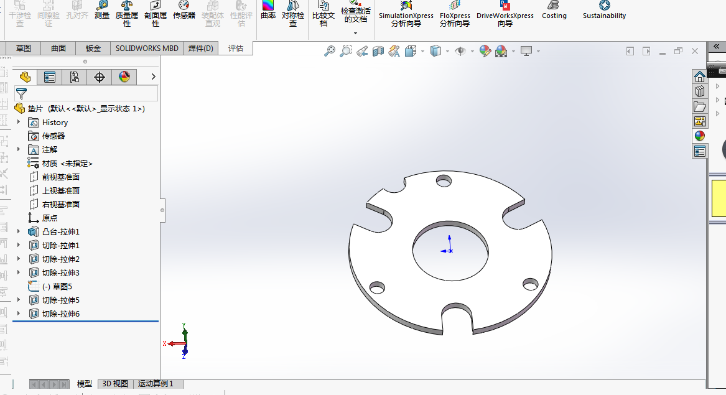
Task: Switch to 草图 tab
Action: (x=23, y=48)
